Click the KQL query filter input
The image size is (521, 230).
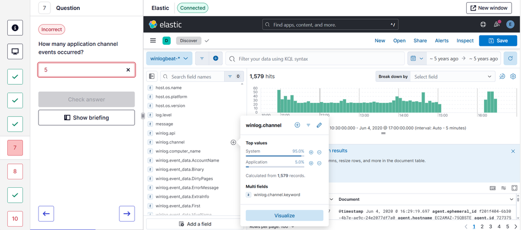pos(318,59)
